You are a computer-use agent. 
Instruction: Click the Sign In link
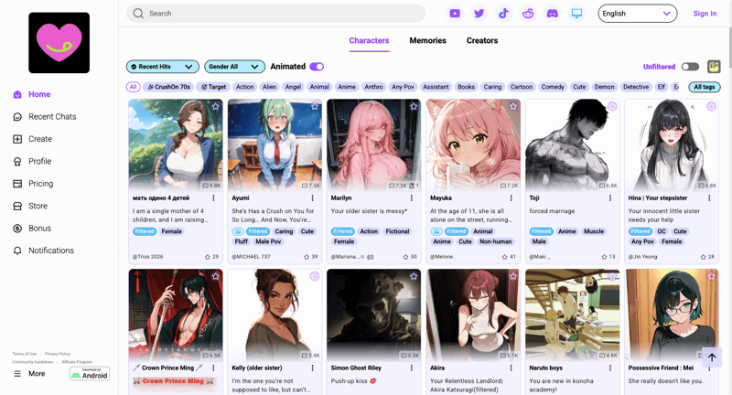point(705,14)
